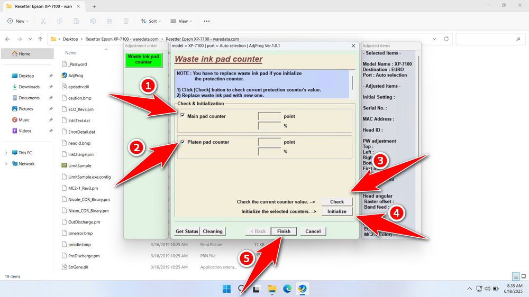Switch to details view layout icon
This screenshot has width=529, height=297.
point(516,276)
